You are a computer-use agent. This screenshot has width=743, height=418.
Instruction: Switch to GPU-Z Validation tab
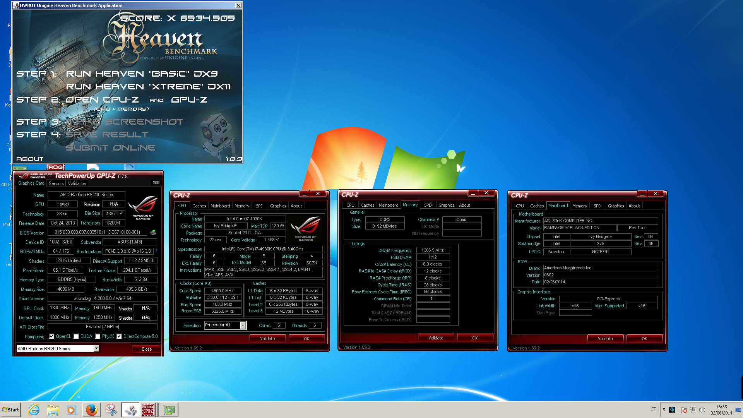77,183
